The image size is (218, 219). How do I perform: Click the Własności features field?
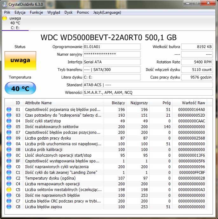148,92
